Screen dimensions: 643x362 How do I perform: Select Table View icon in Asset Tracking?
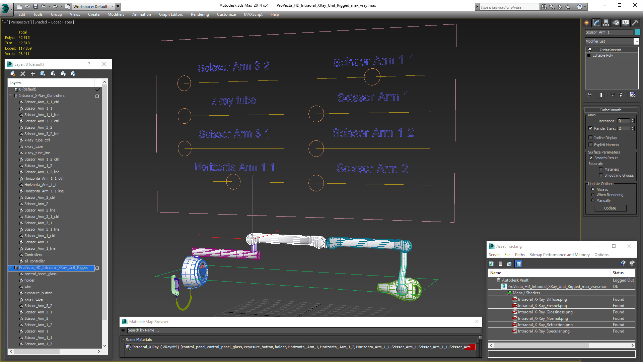pyautogui.click(x=519, y=264)
